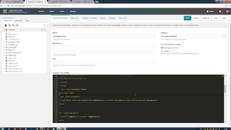Open the admin user menu
The image size is (231, 130).
[x=211, y=11]
